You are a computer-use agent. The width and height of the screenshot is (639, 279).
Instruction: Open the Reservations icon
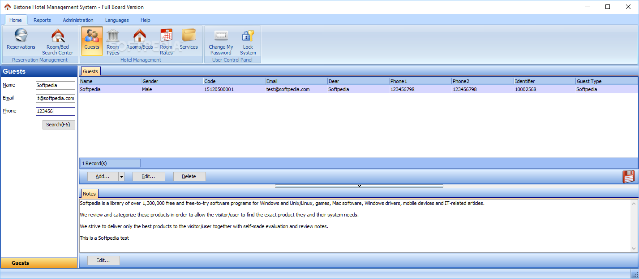tap(21, 40)
